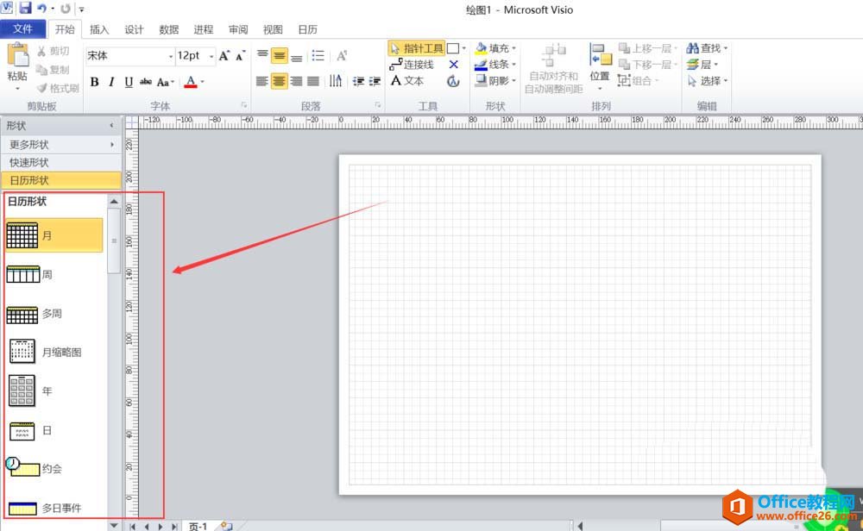This screenshot has height=531, width=863.
Task: Click the Decrease Indent icon
Action: click(x=358, y=82)
